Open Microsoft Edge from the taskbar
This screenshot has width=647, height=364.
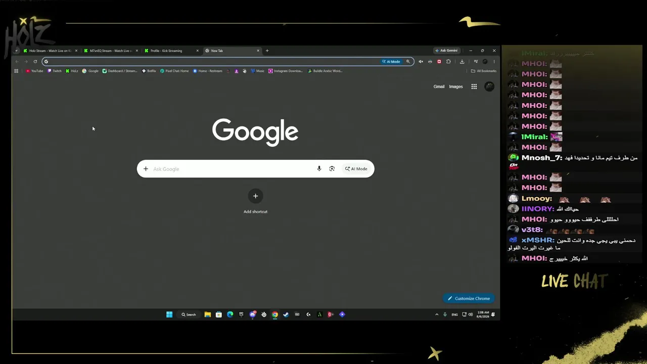click(x=230, y=314)
